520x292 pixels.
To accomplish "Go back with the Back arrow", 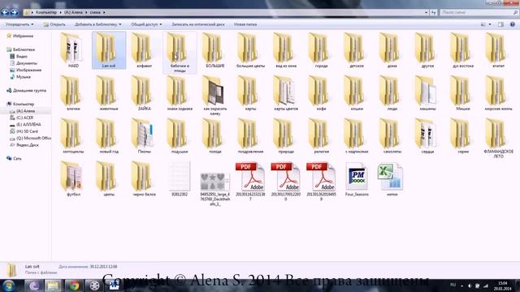I will pos(5,13).
